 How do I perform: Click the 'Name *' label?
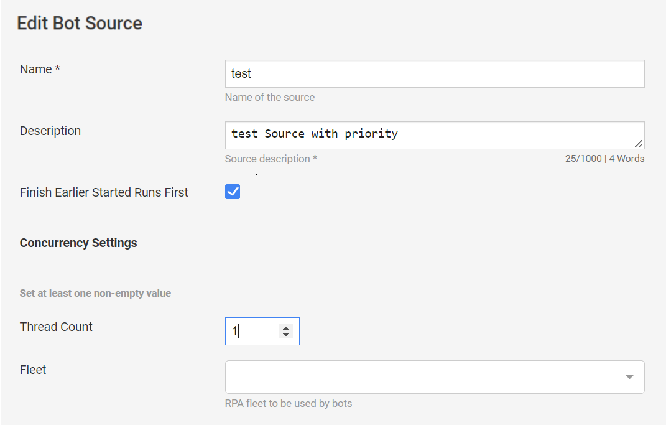pyautogui.click(x=40, y=69)
